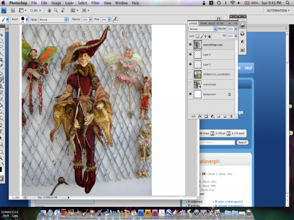
Task: Open the collapsed layers-stack panel icon
Action: click(242, 25)
